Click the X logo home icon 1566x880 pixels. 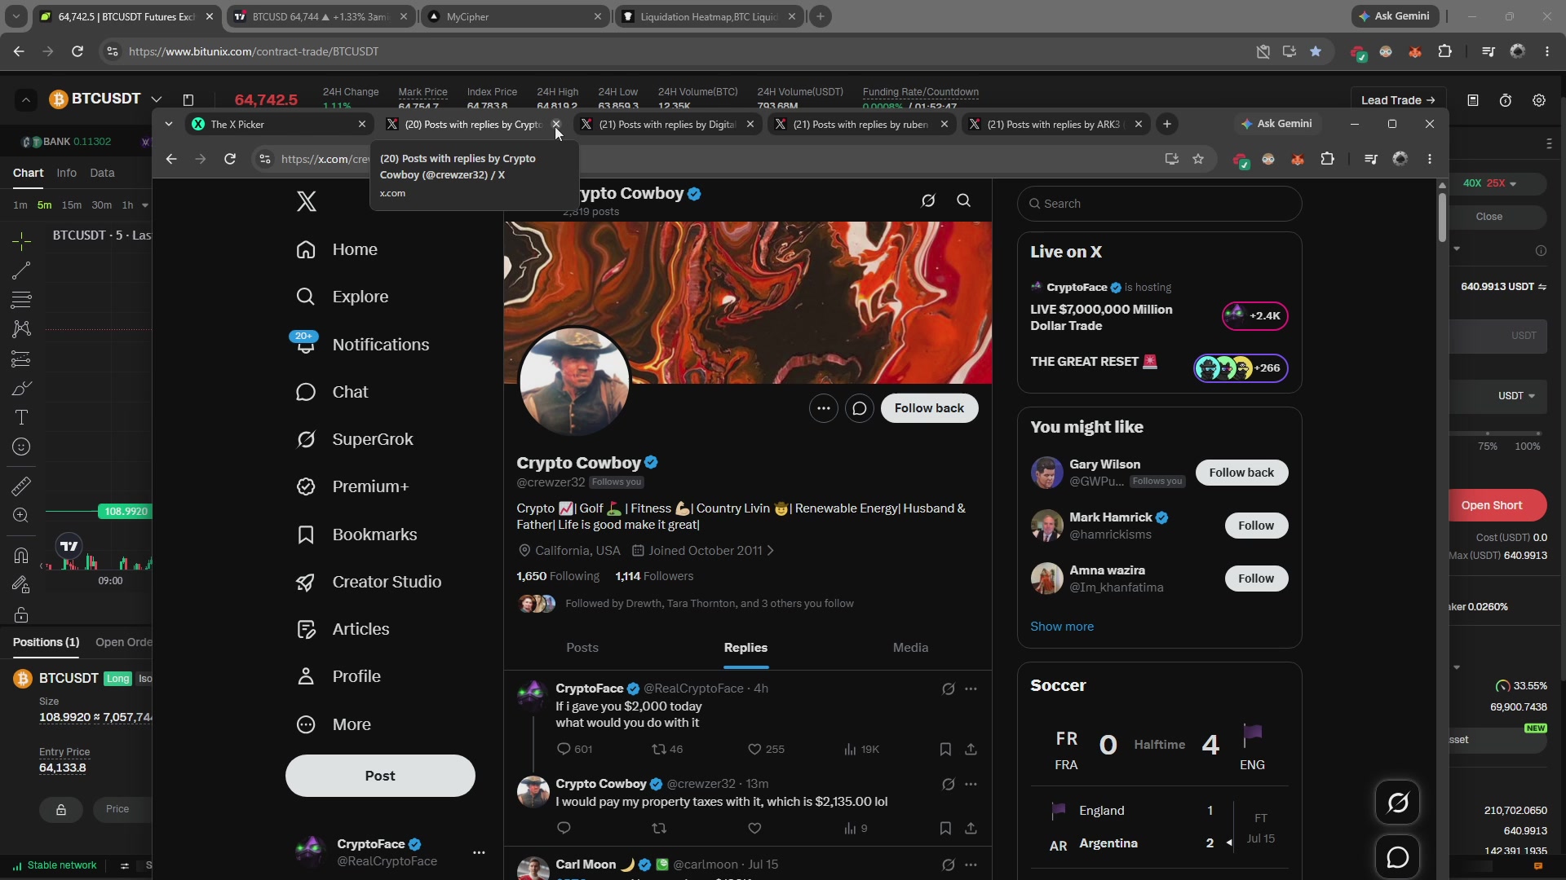pos(306,201)
